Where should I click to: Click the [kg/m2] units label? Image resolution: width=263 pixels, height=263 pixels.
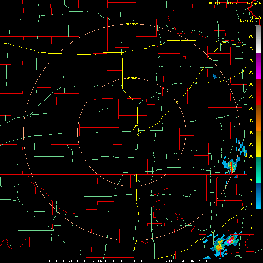(246, 21)
